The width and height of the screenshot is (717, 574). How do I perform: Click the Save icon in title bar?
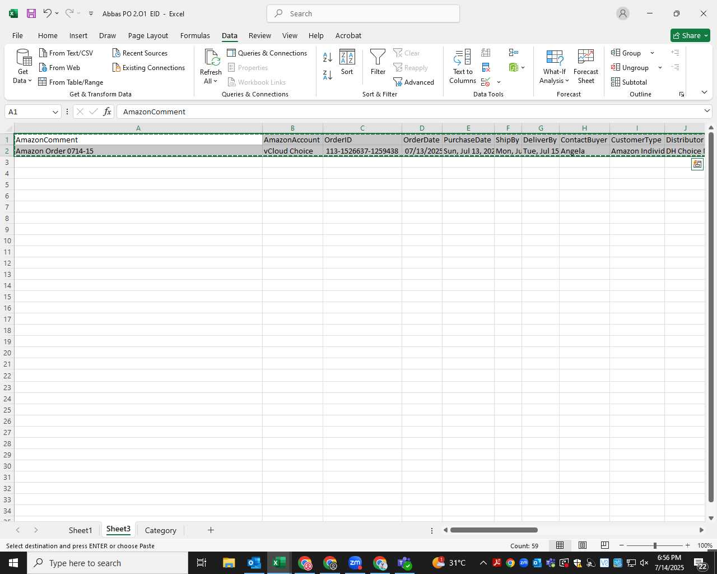31,13
